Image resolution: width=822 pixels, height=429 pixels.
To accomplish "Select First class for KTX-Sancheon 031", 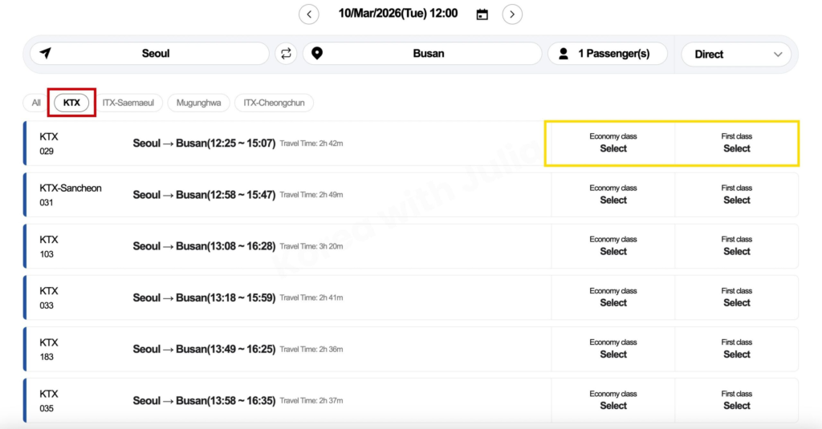I will click(x=737, y=194).
